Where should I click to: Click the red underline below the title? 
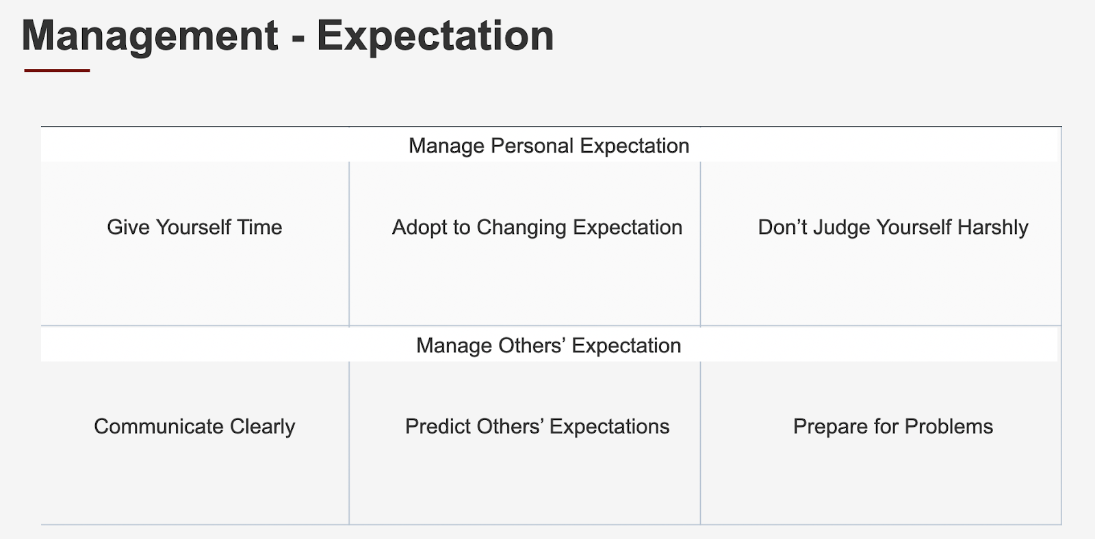(57, 70)
